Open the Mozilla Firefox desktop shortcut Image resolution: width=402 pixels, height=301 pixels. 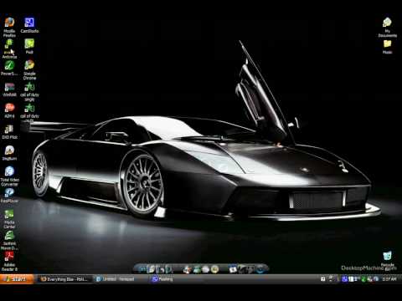pyautogui.click(x=9, y=27)
